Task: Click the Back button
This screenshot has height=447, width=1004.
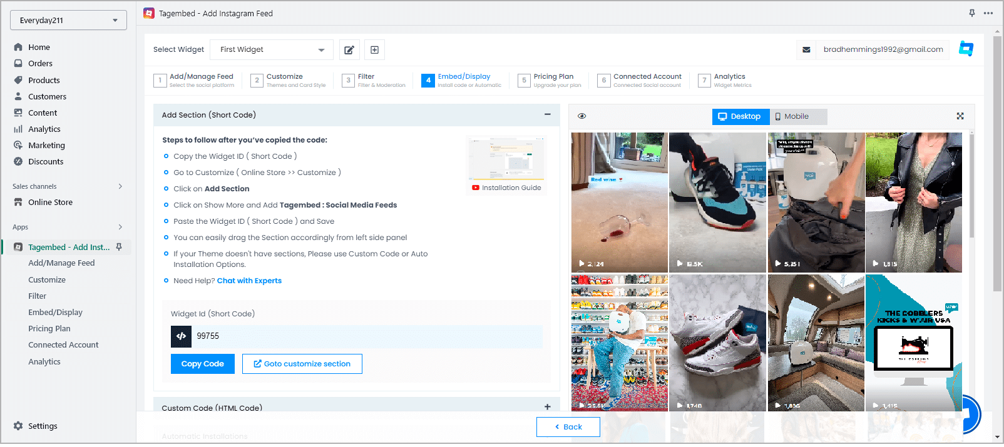Action: (x=568, y=427)
